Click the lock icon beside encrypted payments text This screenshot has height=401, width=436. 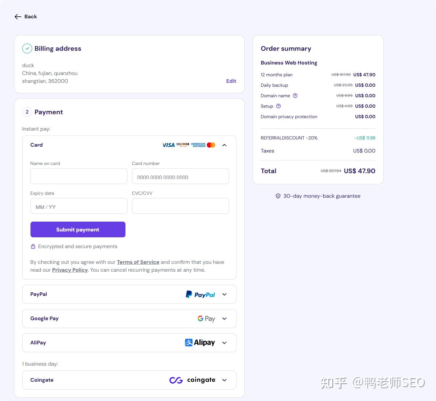click(33, 246)
